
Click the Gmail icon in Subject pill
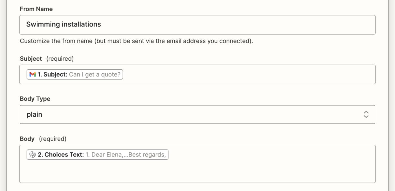[x=33, y=74]
